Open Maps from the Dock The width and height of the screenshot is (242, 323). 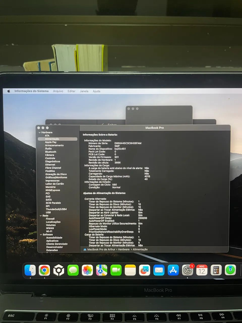(x=102, y=271)
